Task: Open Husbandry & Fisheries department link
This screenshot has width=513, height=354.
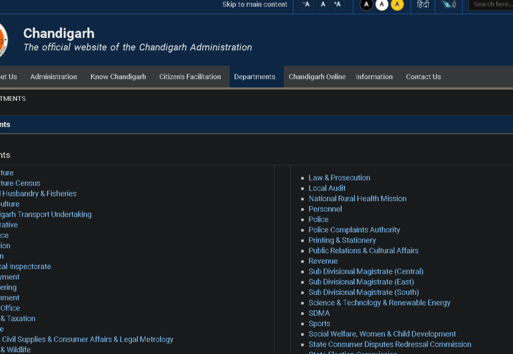Action: [x=38, y=194]
